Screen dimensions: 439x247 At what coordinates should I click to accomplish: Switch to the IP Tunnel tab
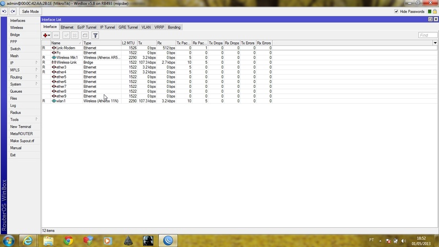tap(108, 27)
